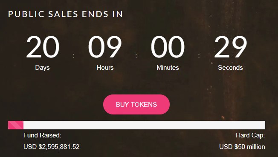Click the colon between hours and minutes
The image size is (278, 157).
pos(136,56)
